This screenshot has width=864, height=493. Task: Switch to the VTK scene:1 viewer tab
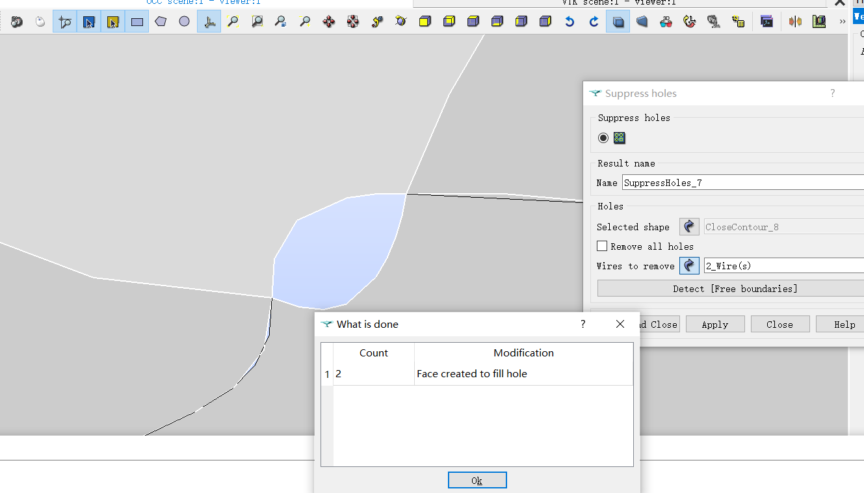619,3
